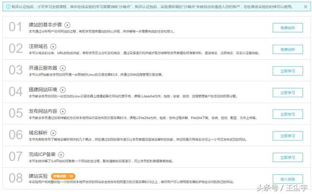Image resolution: width=312 pixels, height=194 pixels.
Task: Open lesson title 注册域名
Action: pyautogui.click(x=38, y=46)
